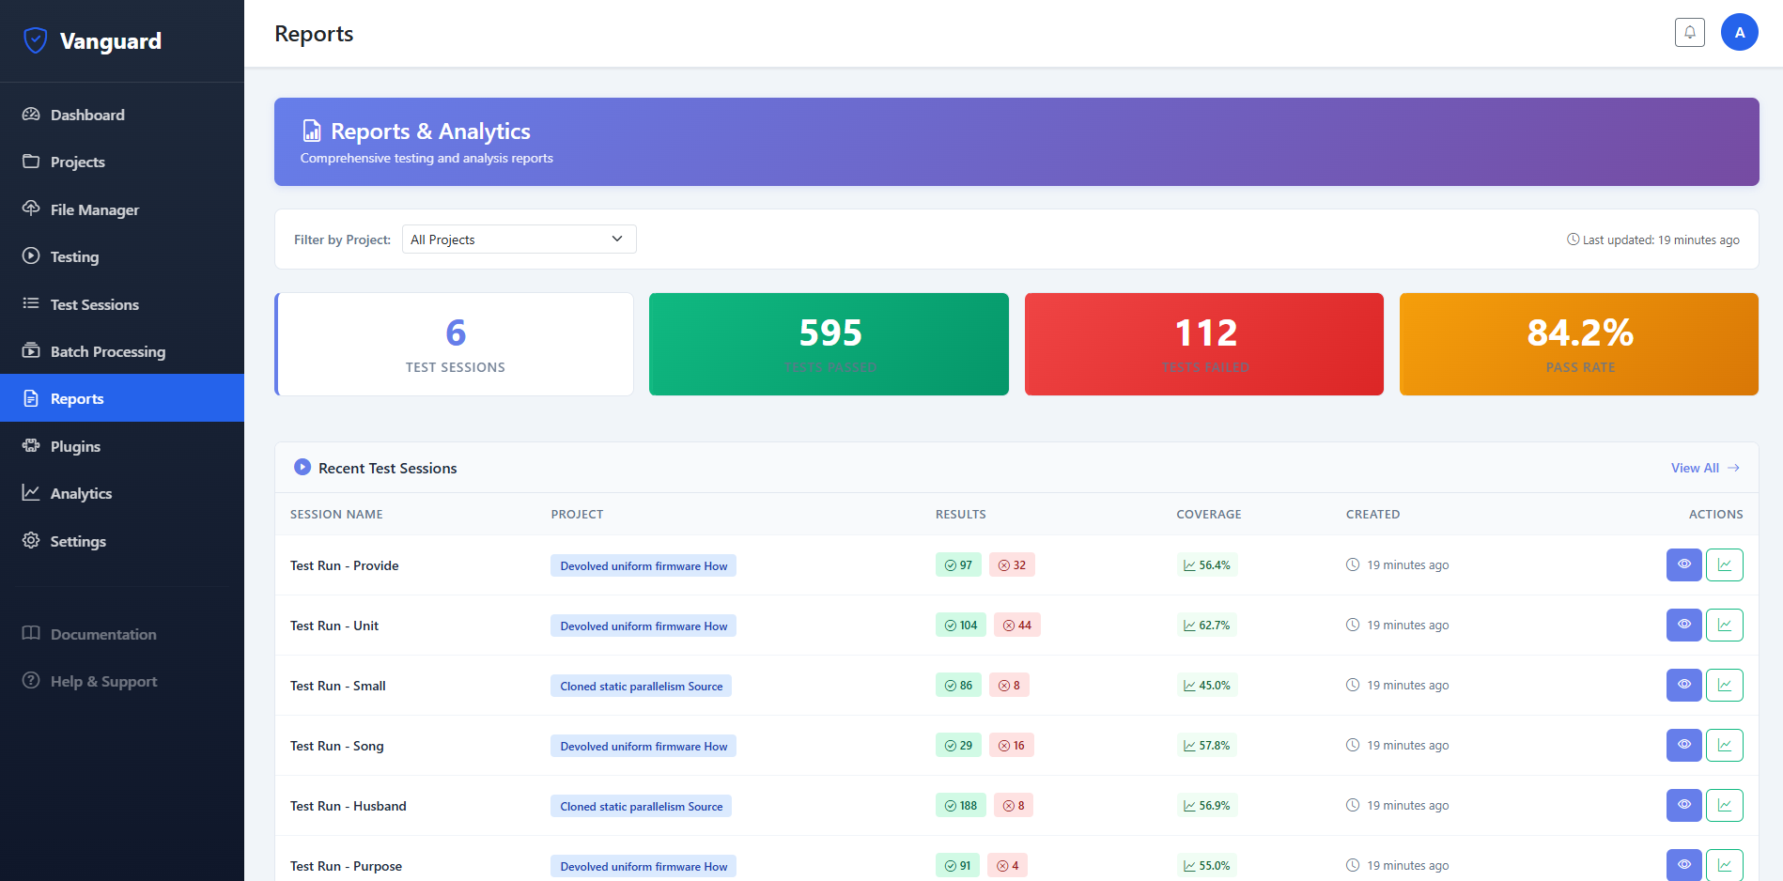Screen dimensions: 1783x881
Task: Open analytics chart for Test Run - Unit
Action: click(1724, 626)
